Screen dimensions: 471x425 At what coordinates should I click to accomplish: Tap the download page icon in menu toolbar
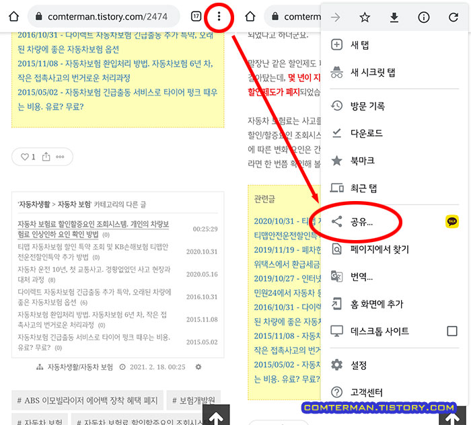394,17
